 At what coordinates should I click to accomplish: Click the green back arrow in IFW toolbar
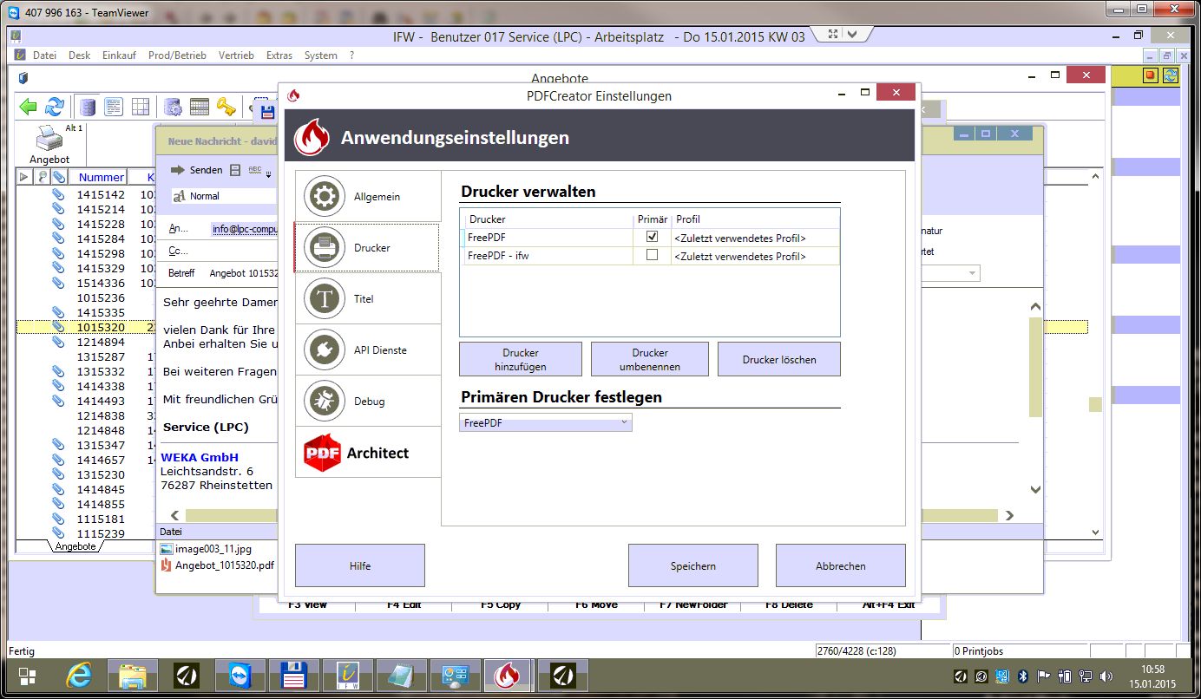point(29,107)
